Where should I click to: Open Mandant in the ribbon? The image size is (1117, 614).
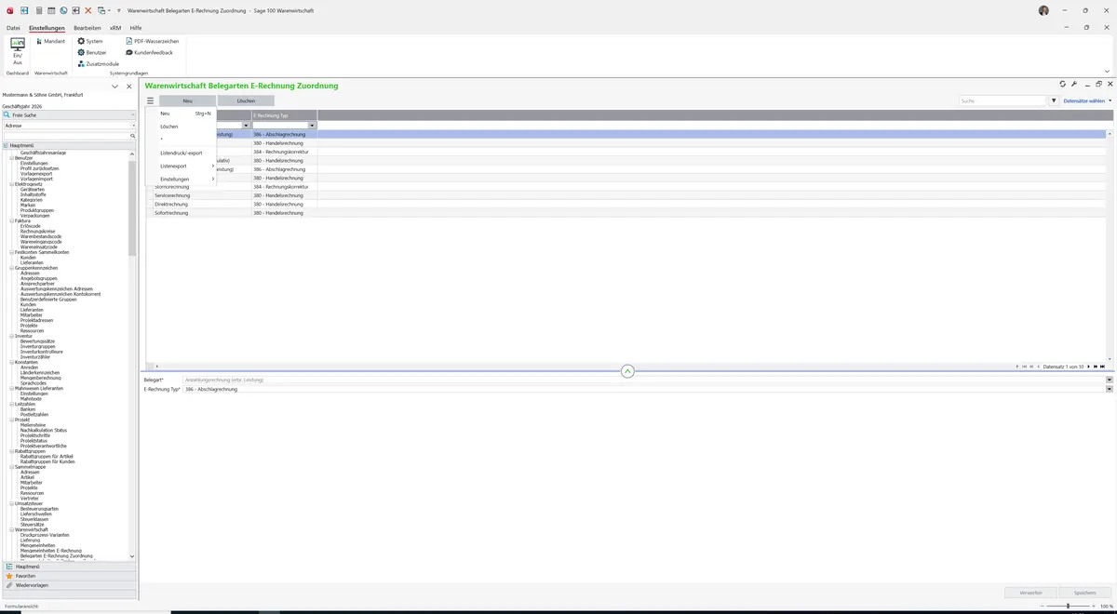click(x=50, y=41)
